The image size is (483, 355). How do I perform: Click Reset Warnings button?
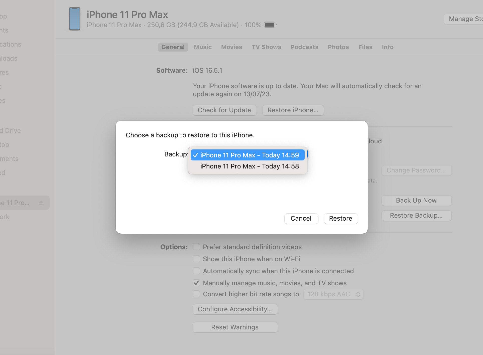234,326
